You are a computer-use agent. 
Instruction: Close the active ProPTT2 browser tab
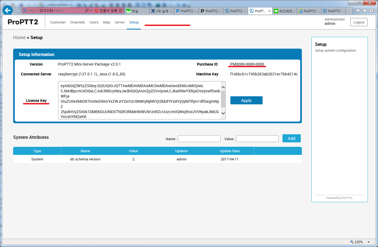click(x=270, y=11)
